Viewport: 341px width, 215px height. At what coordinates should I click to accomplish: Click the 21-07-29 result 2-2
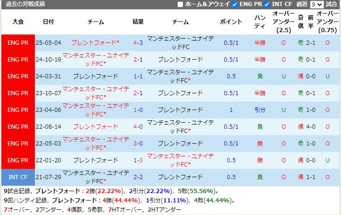(x=138, y=177)
